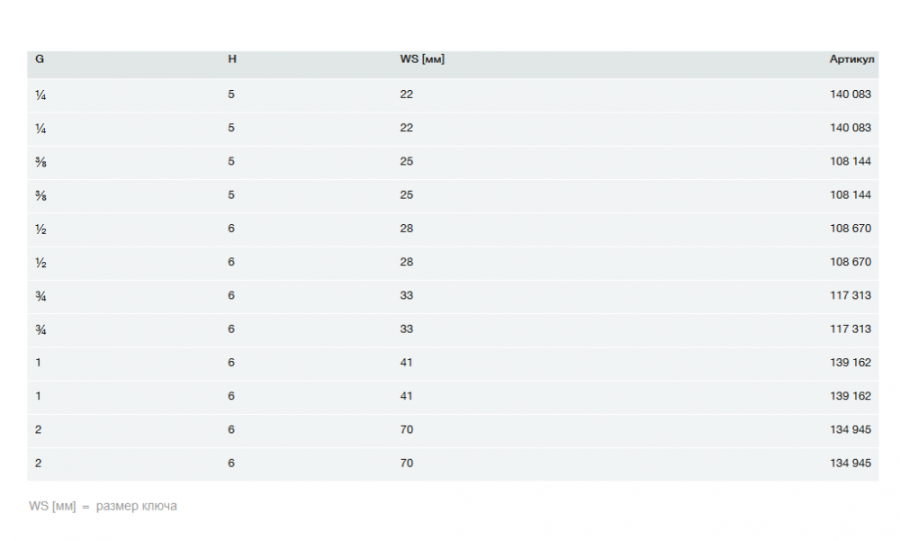Image resolution: width=900 pixels, height=541 pixels.
Task: Click the lower WS value 33
Action: [407, 329]
